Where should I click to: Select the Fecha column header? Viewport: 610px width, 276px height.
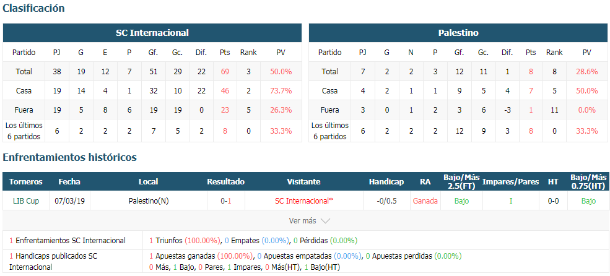tap(69, 181)
